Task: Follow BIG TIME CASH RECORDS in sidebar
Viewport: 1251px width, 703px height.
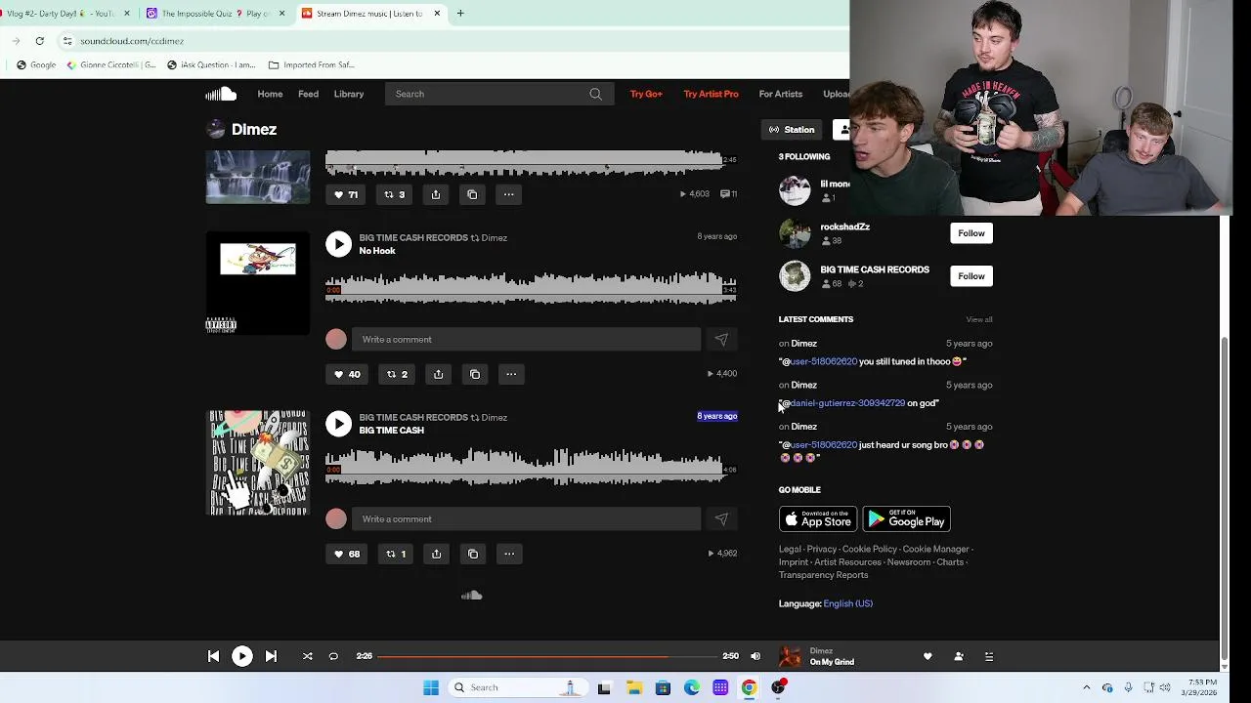Action: (x=971, y=276)
